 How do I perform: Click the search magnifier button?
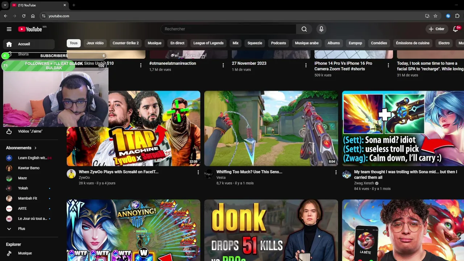pos(304,29)
